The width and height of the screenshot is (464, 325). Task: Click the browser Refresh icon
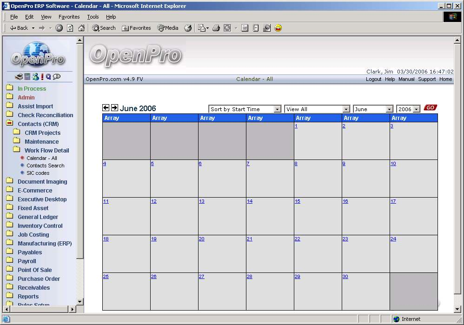[70, 28]
